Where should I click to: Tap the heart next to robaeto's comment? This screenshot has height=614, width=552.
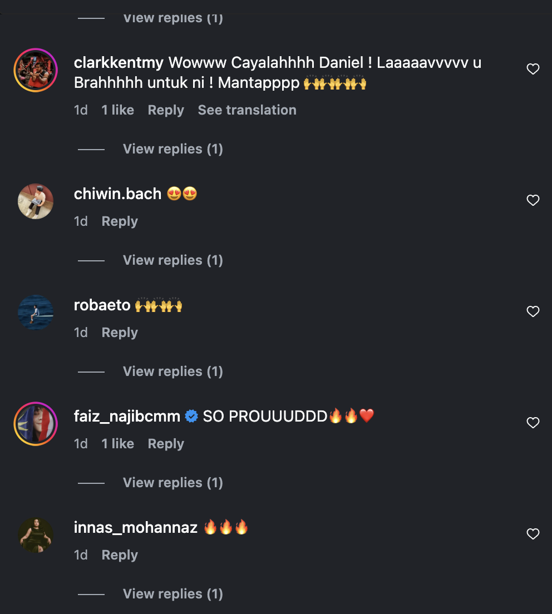pyautogui.click(x=533, y=311)
